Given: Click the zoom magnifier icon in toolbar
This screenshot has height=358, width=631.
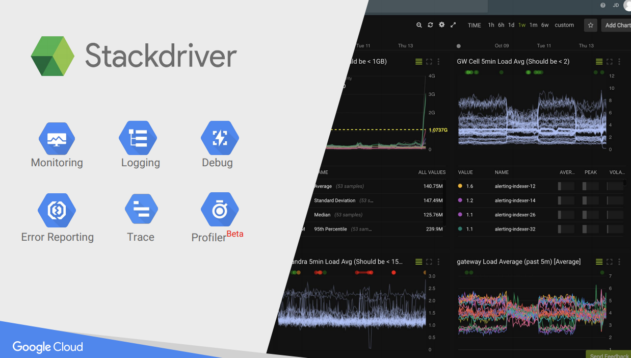Looking at the screenshot, I should pyautogui.click(x=419, y=25).
